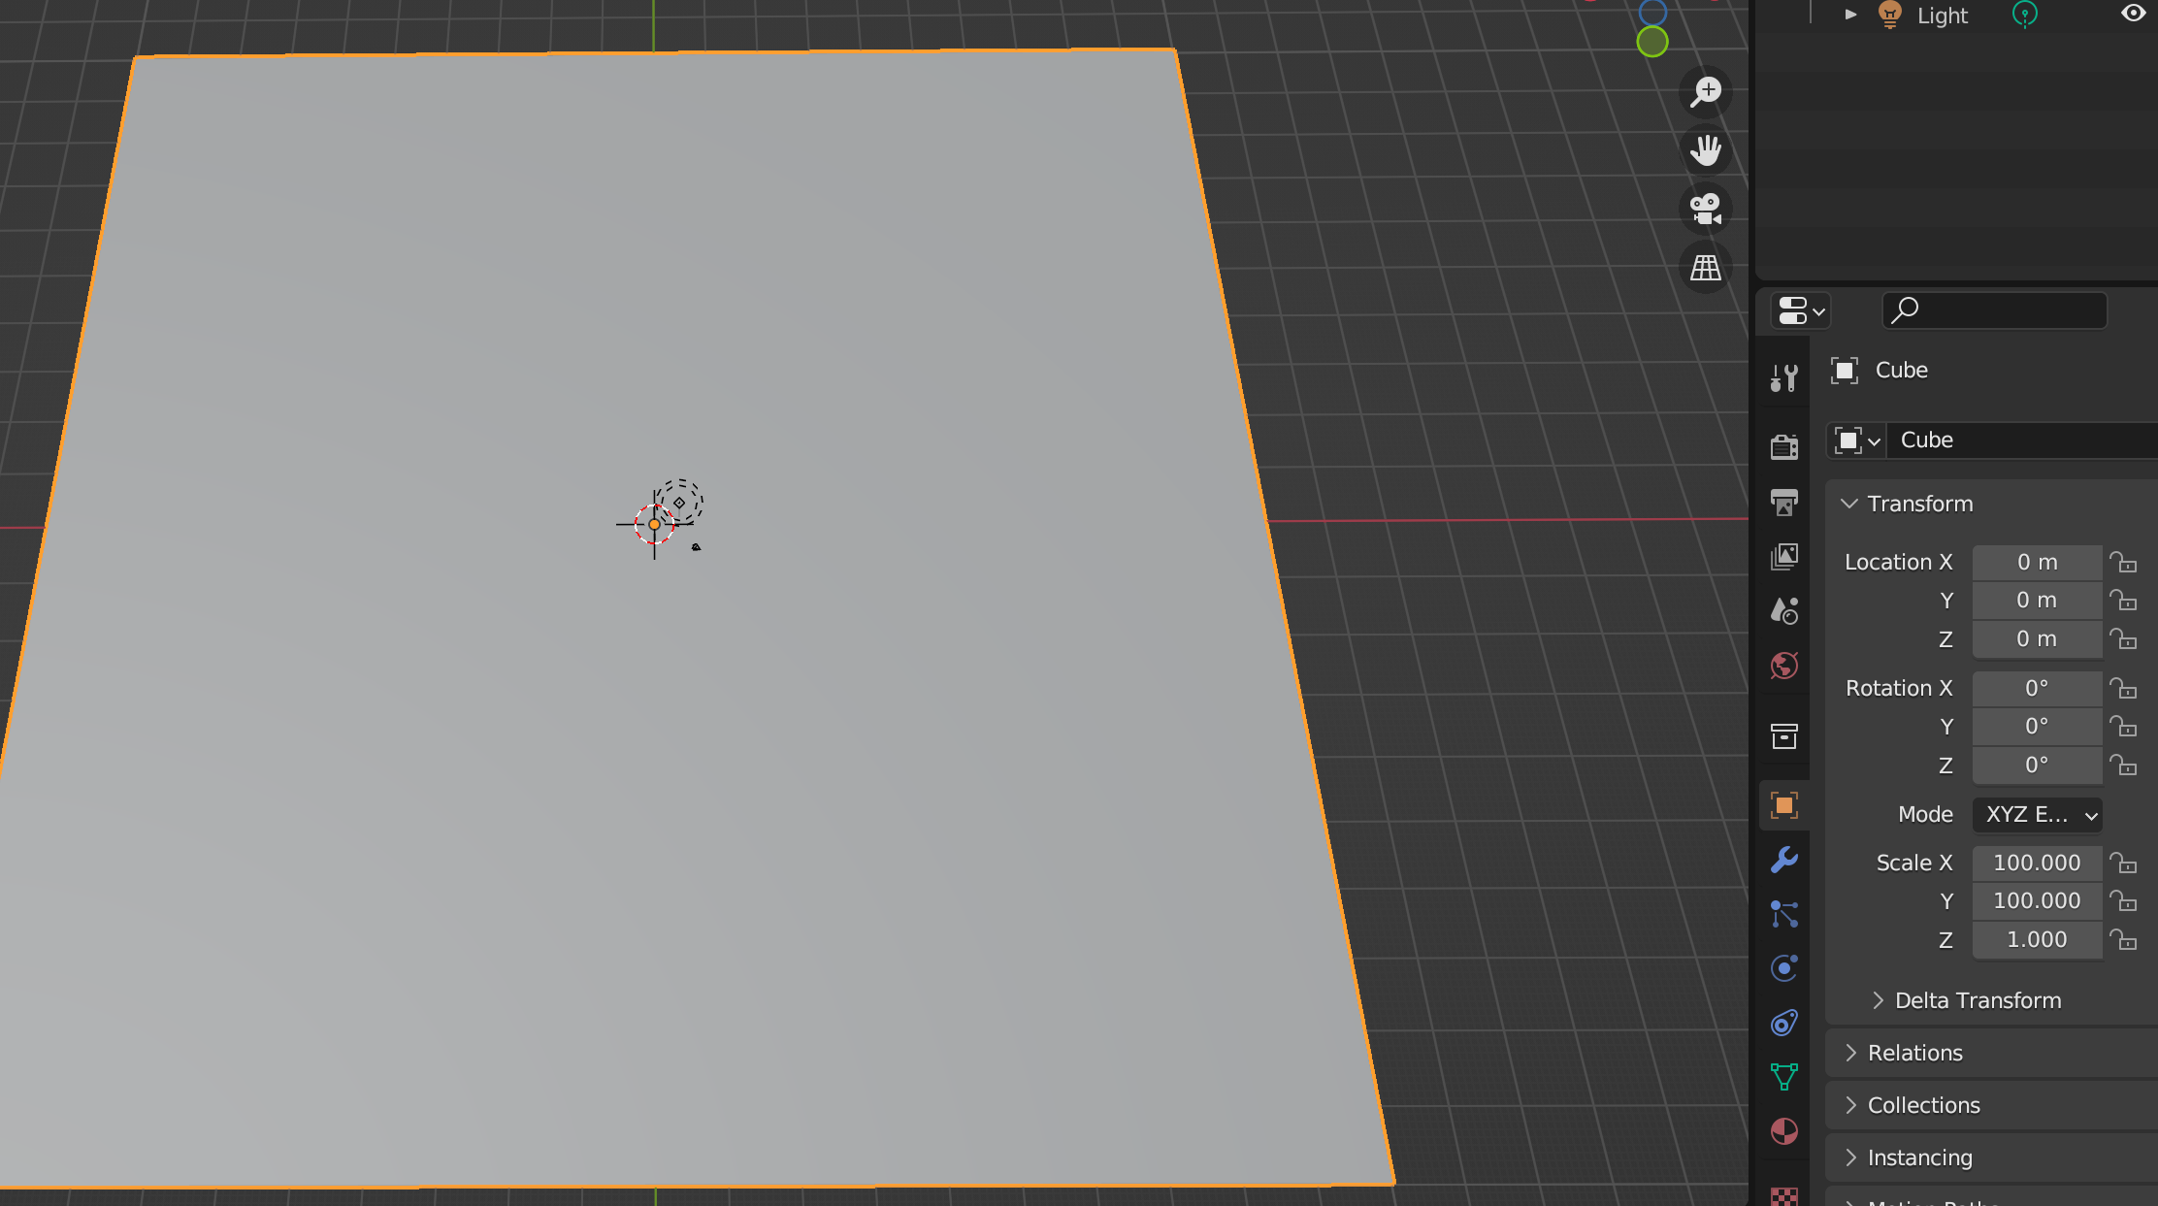Toggle camera view with camera icon
Viewport: 2158px width, 1206px height.
click(1705, 209)
